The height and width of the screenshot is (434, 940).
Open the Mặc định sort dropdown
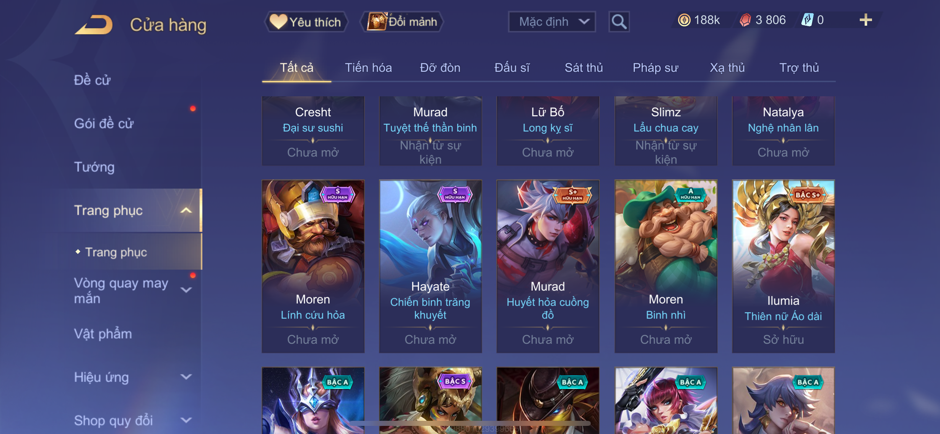[551, 22]
